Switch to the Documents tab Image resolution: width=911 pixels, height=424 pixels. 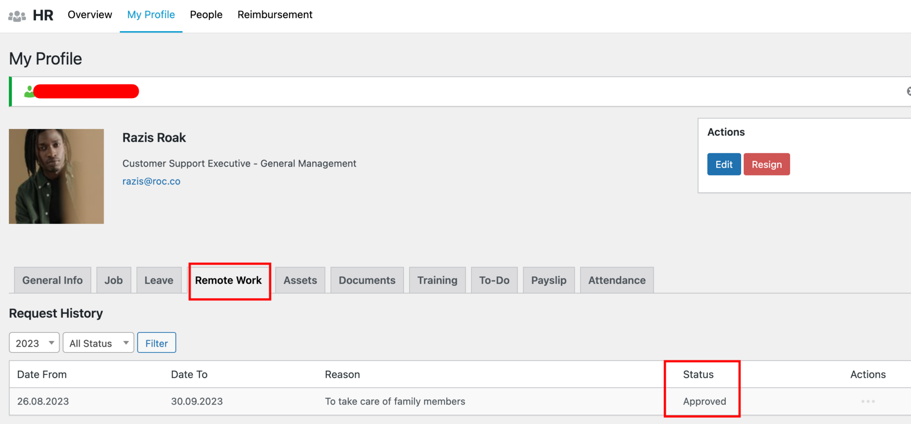coord(367,280)
